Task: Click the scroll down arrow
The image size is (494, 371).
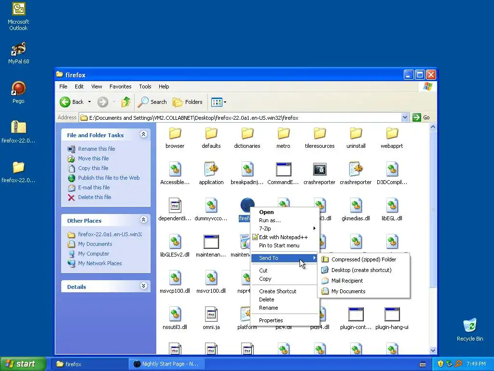Action: pos(433,351)
